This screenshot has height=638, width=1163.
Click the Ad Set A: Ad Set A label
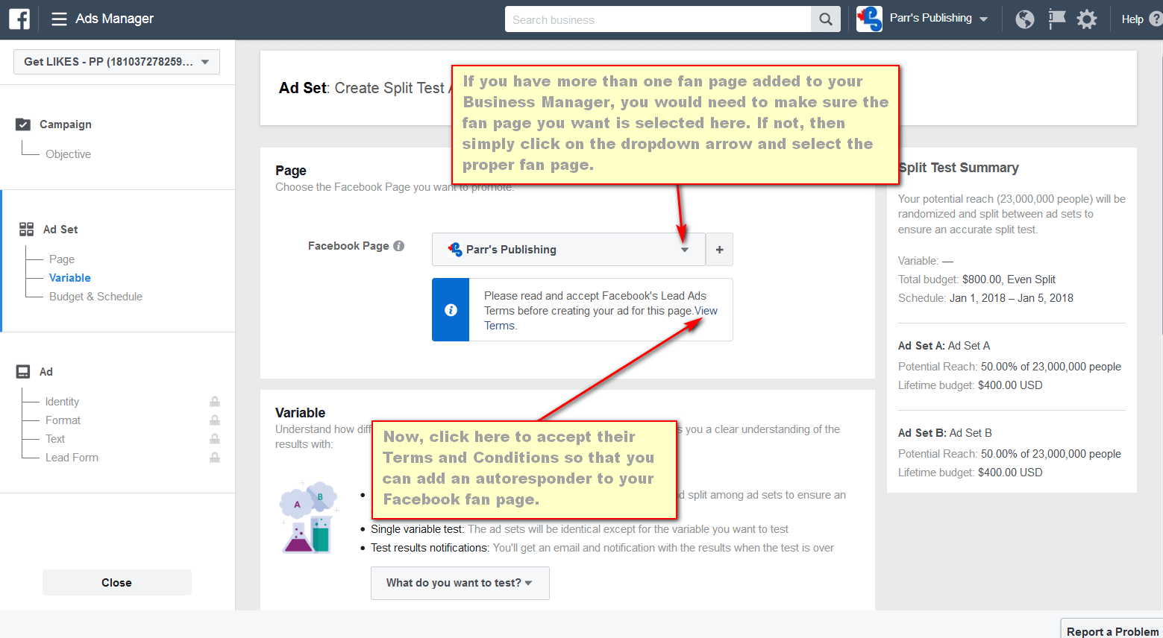944,346
